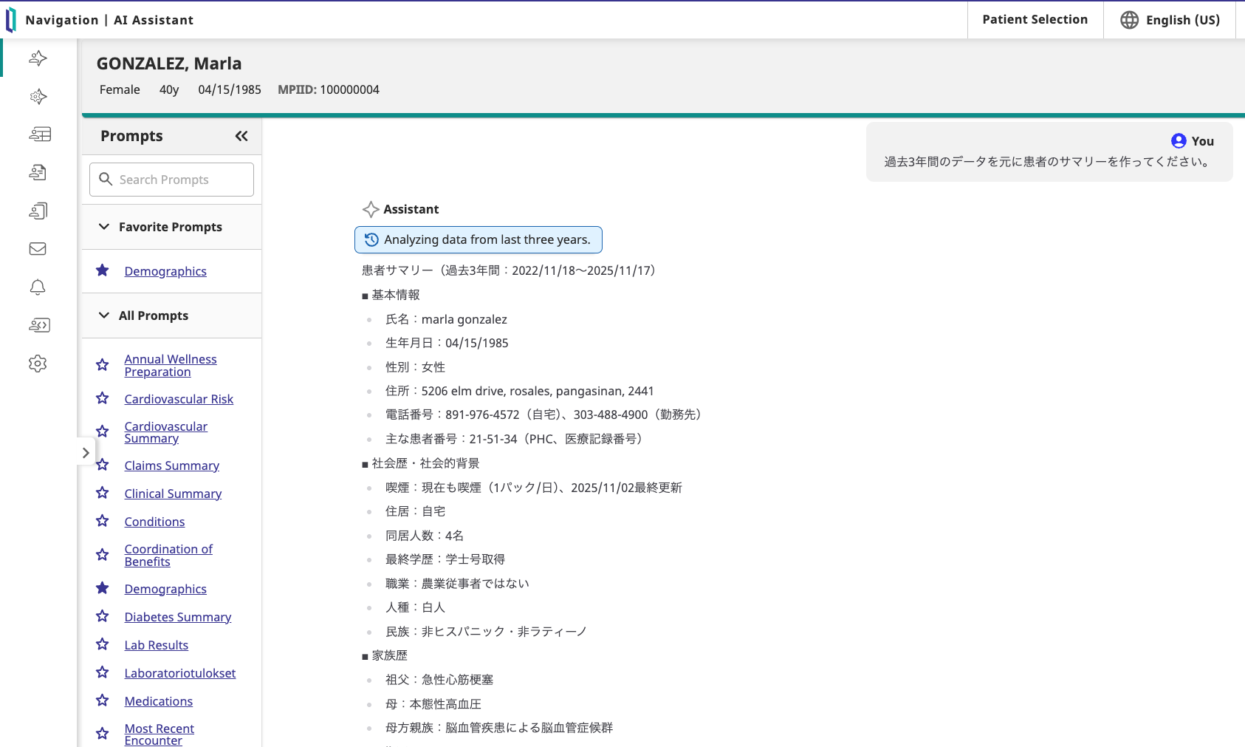Click the patient document icon in sidebar
The width and height of the screenshot is (1245, 747).
38,172
